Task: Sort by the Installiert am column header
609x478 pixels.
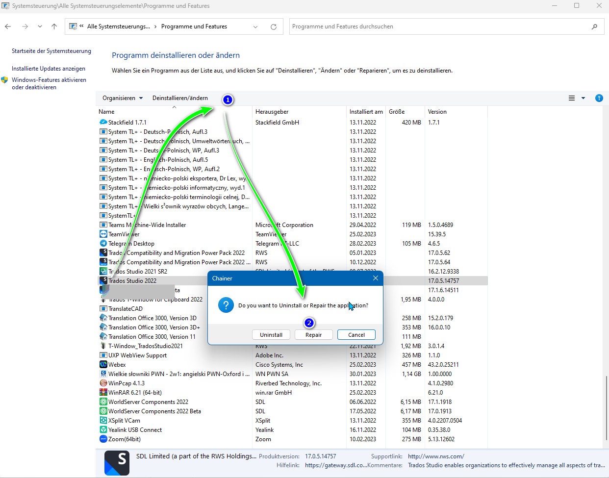Action: 366,112
